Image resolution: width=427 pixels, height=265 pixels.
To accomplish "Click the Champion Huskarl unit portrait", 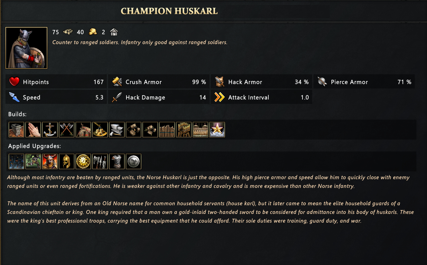I will tap(26, 48).
